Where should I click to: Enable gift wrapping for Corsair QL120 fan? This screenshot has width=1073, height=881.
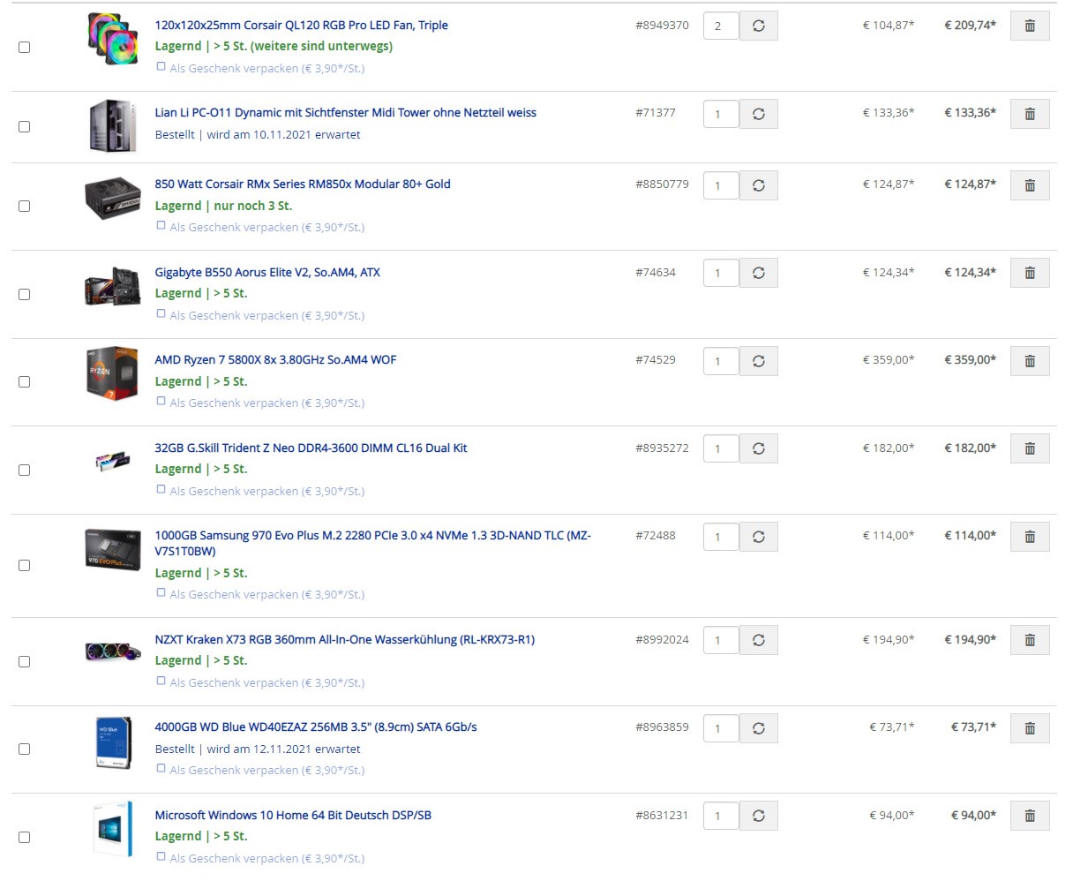pos(161,66)
